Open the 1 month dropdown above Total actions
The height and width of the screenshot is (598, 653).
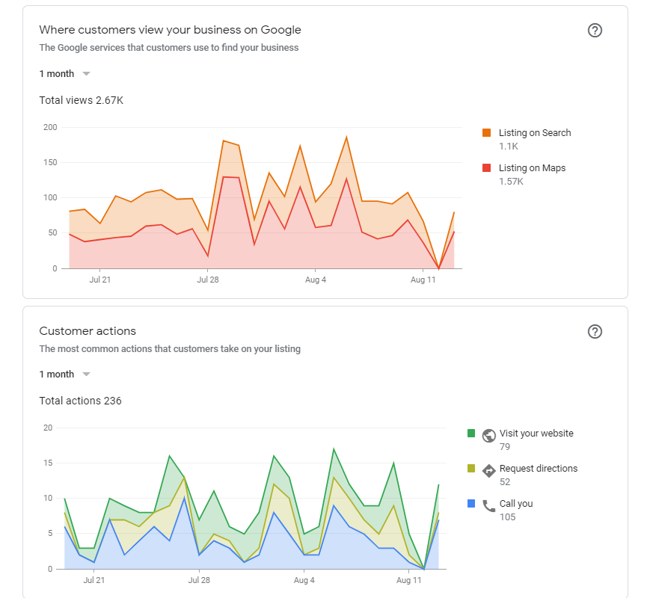tap(65, 374)
